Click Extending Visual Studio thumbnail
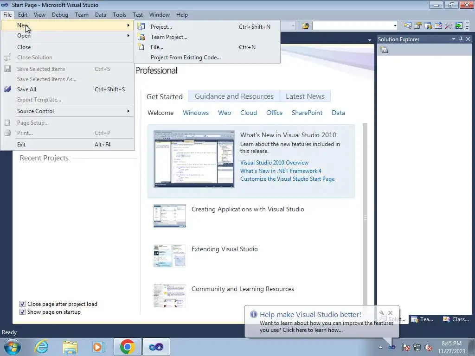The image size is (475, 356). [170, 256]
